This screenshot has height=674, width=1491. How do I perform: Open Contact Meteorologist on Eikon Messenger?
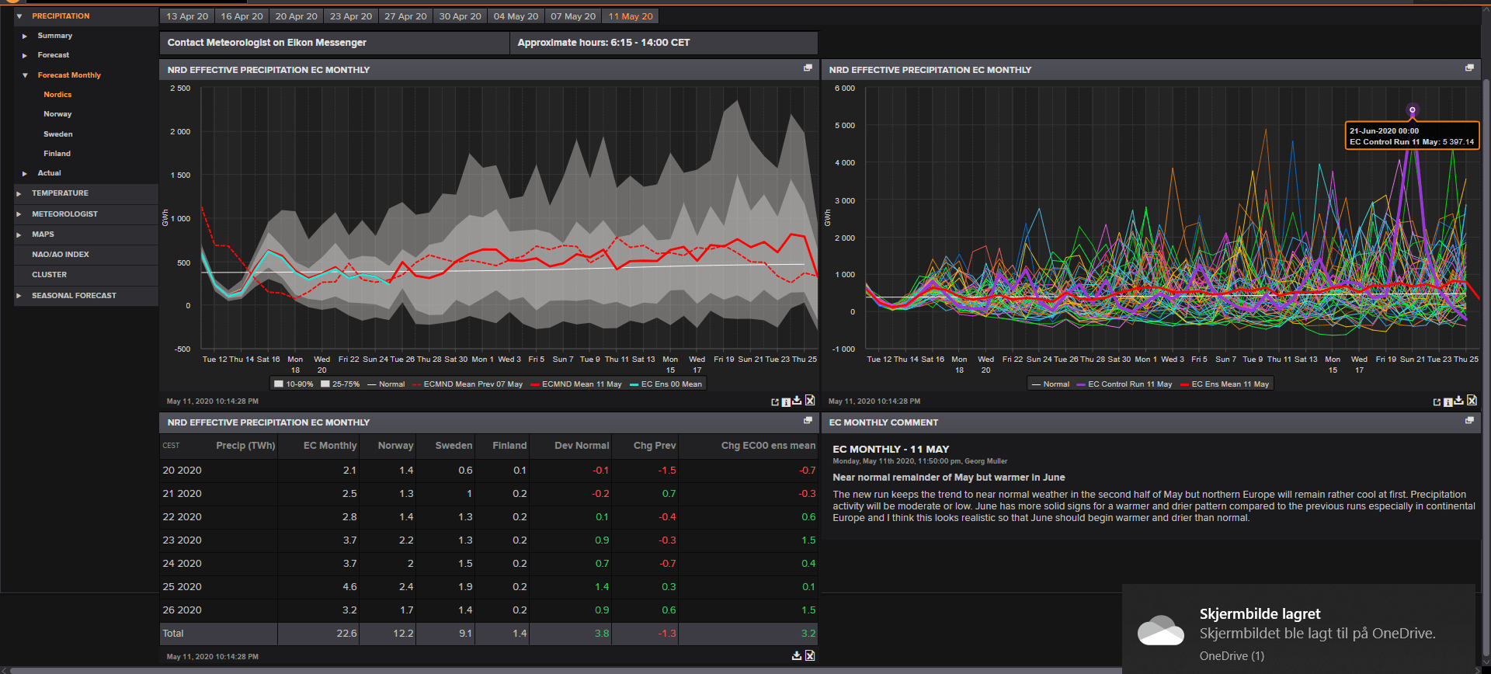point(266,43)
